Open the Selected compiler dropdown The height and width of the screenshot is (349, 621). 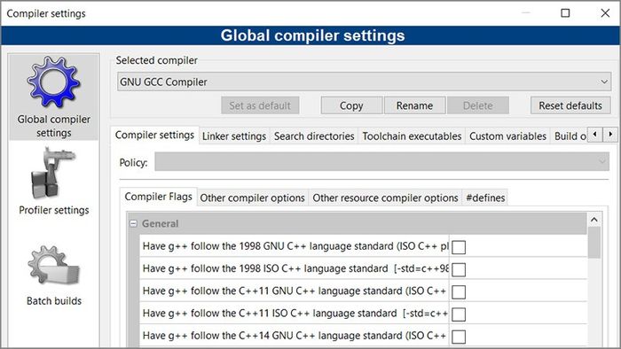tap(364, 81)
